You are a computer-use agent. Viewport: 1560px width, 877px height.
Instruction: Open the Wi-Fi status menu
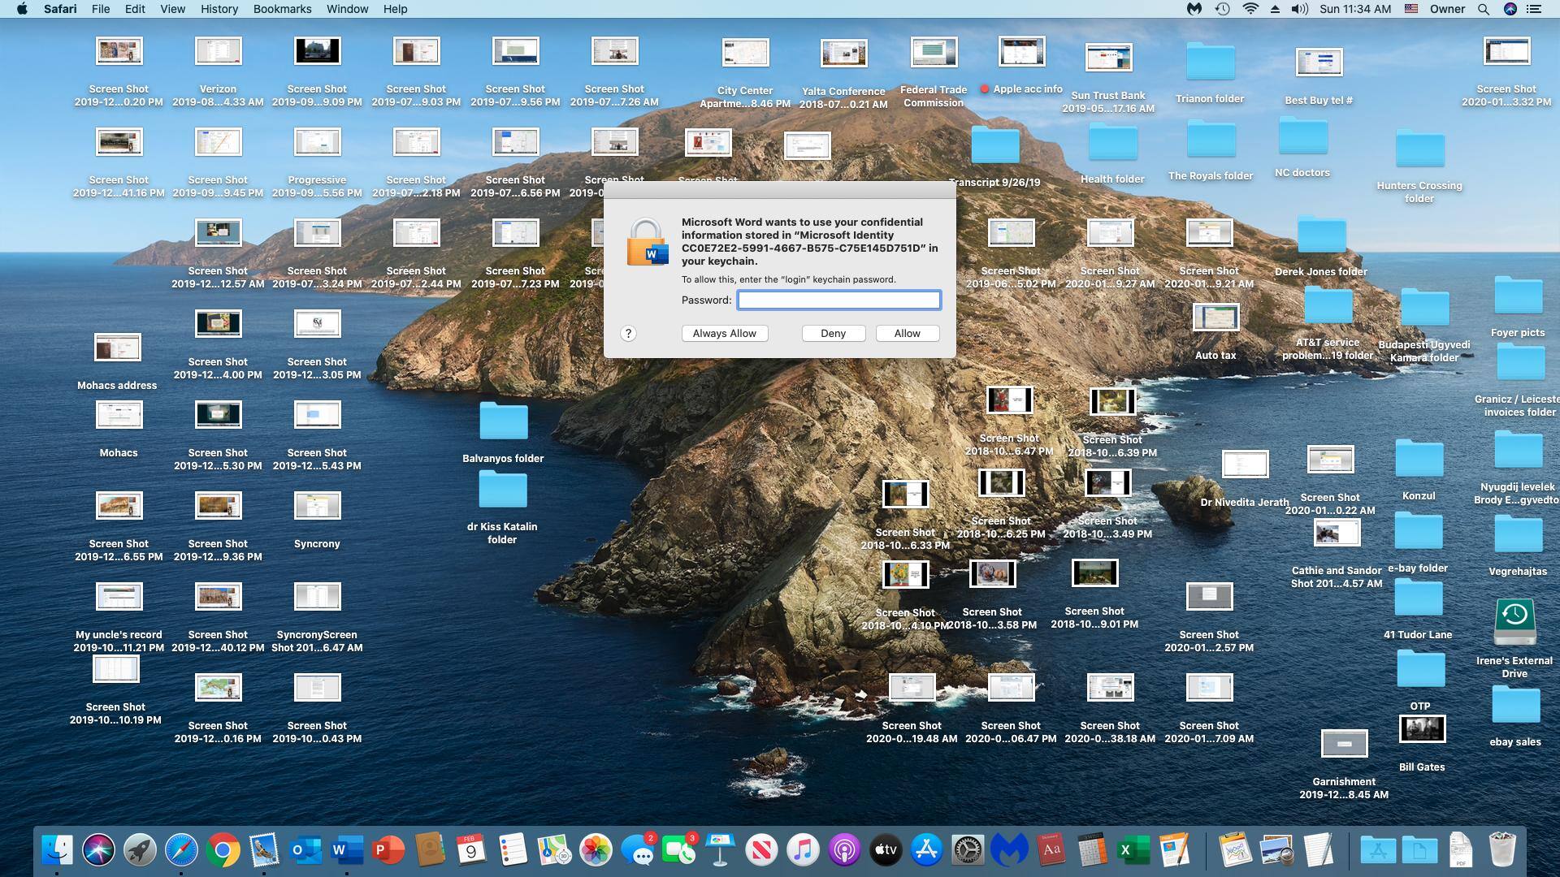pos(1250,9)
